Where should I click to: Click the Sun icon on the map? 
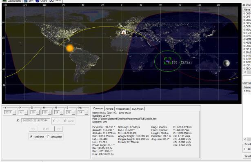point(70,48)
